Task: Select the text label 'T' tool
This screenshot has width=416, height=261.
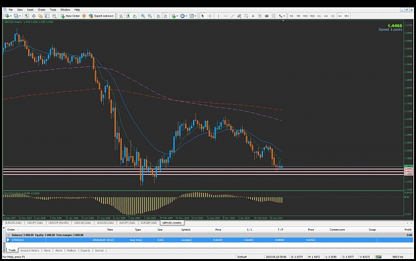Action: click(260, 16)
